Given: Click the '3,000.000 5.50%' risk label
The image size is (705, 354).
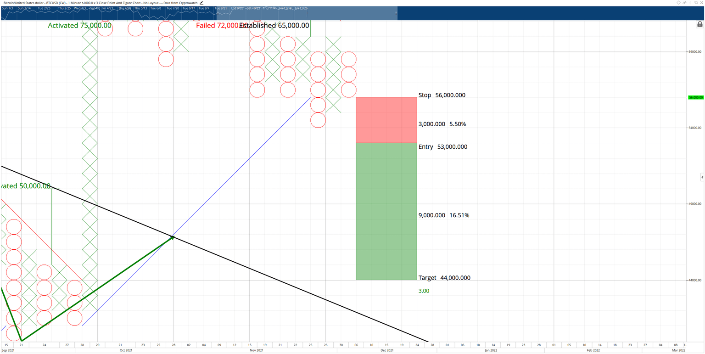Looking at the screenshot, I should (x=442, y=124).
